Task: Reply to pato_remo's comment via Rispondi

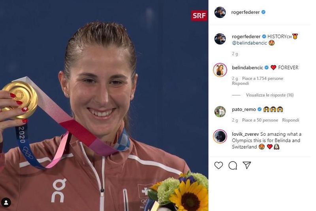Action: [x=290, y=120]
